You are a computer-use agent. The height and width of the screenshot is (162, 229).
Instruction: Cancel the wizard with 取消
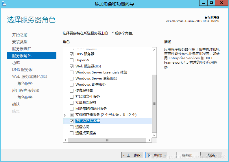coord(211,155)
